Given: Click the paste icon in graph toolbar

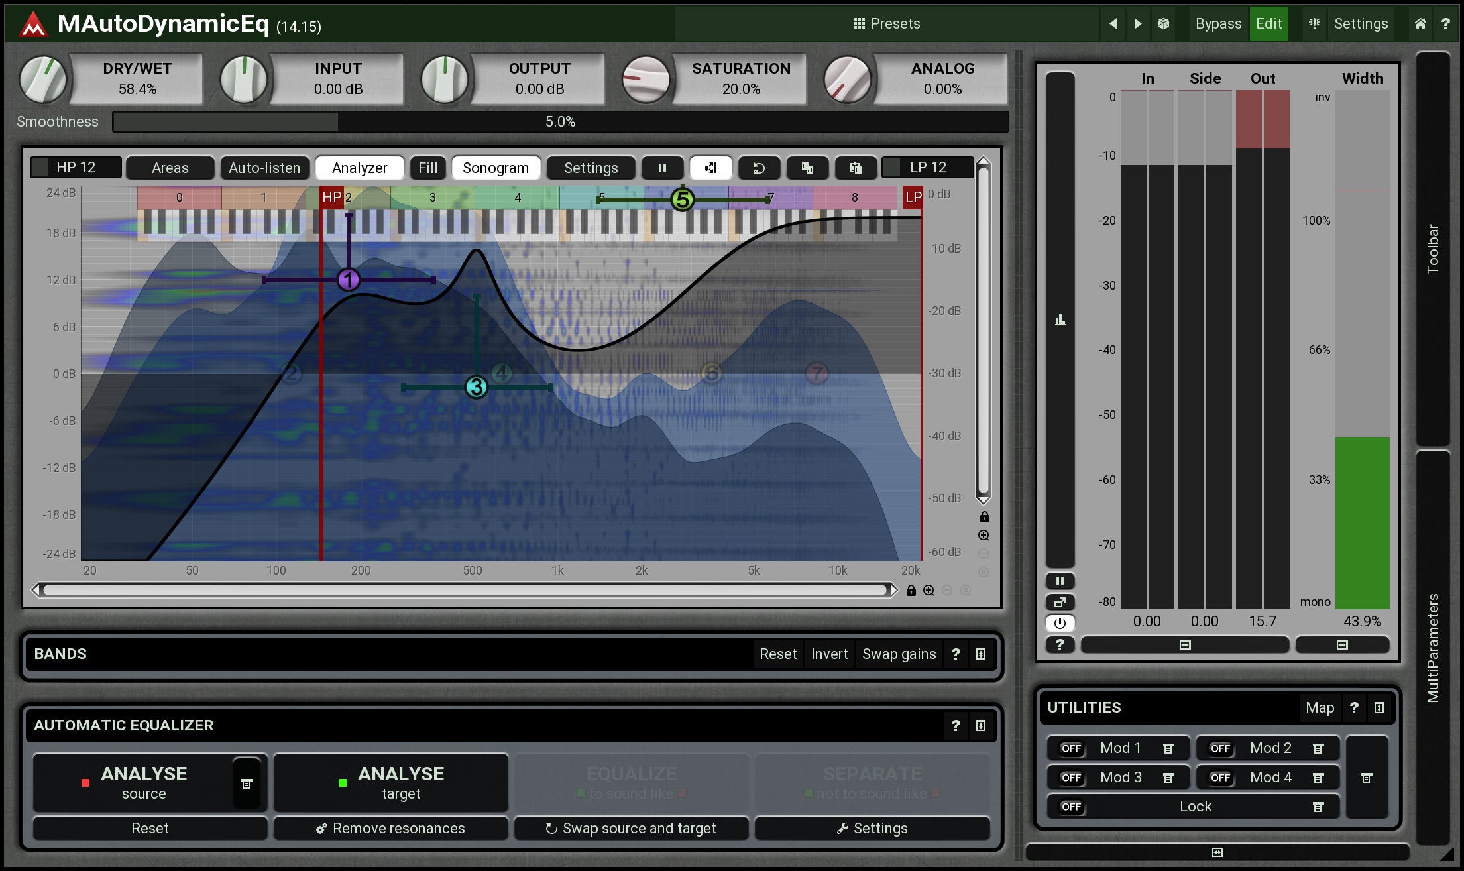Looking at the screenshot, I should (x=856, y=168).
